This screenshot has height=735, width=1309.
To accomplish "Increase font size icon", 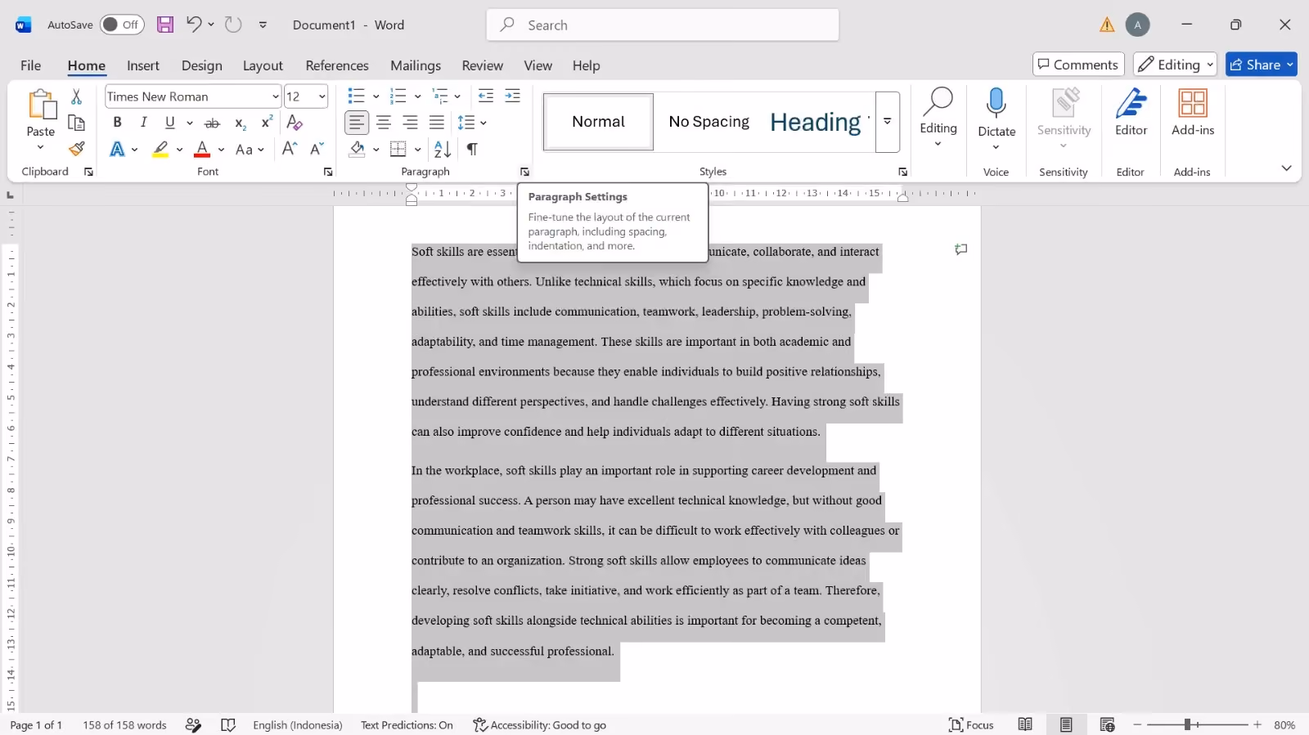I will [x=290, y=149].
